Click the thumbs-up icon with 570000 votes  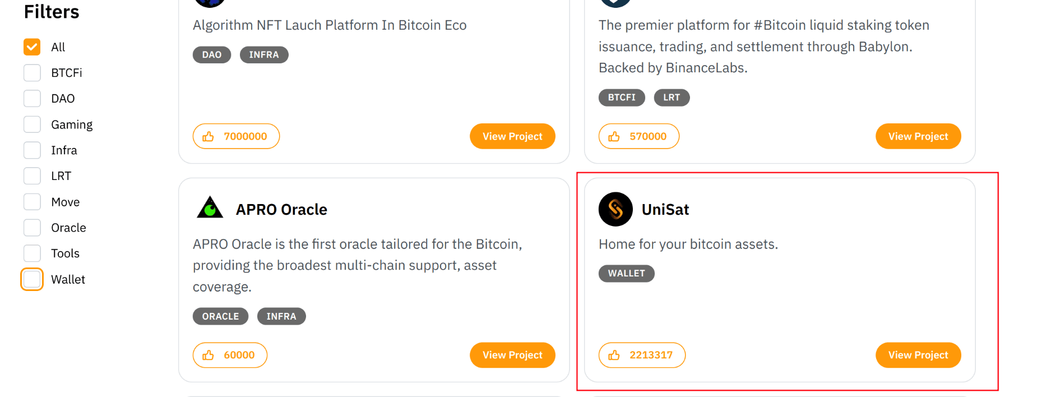614,136
